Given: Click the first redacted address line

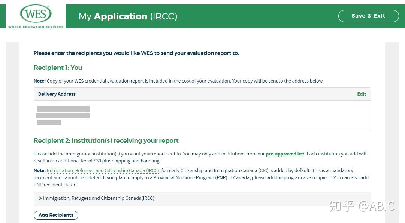Looking at the screenshot, I should click(63, 109).
